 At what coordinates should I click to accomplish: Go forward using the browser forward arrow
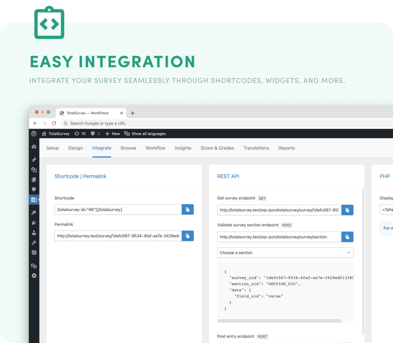45,123
